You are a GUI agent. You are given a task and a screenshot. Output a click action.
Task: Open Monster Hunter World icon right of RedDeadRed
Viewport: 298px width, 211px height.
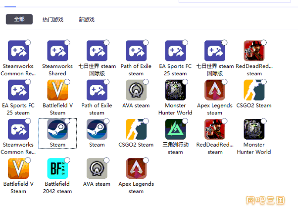pyautogui.click(x=254, y=129)
